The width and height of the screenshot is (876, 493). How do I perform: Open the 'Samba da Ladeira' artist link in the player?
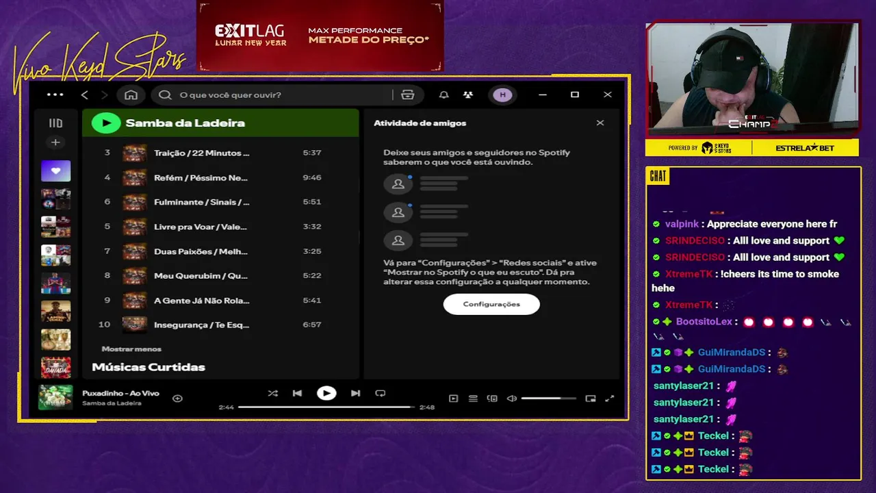(x=112, y=403)
